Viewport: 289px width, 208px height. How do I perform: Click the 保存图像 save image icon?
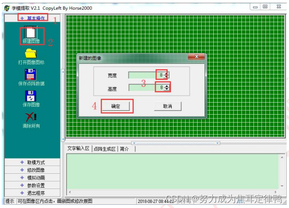(x=30, y=96)
